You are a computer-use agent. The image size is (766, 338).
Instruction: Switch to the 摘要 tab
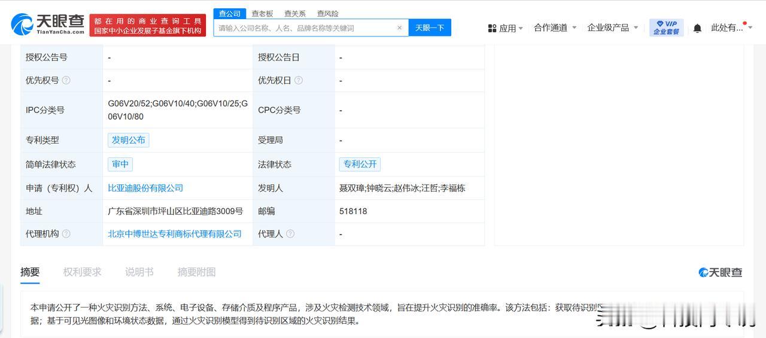click(30, 272)
